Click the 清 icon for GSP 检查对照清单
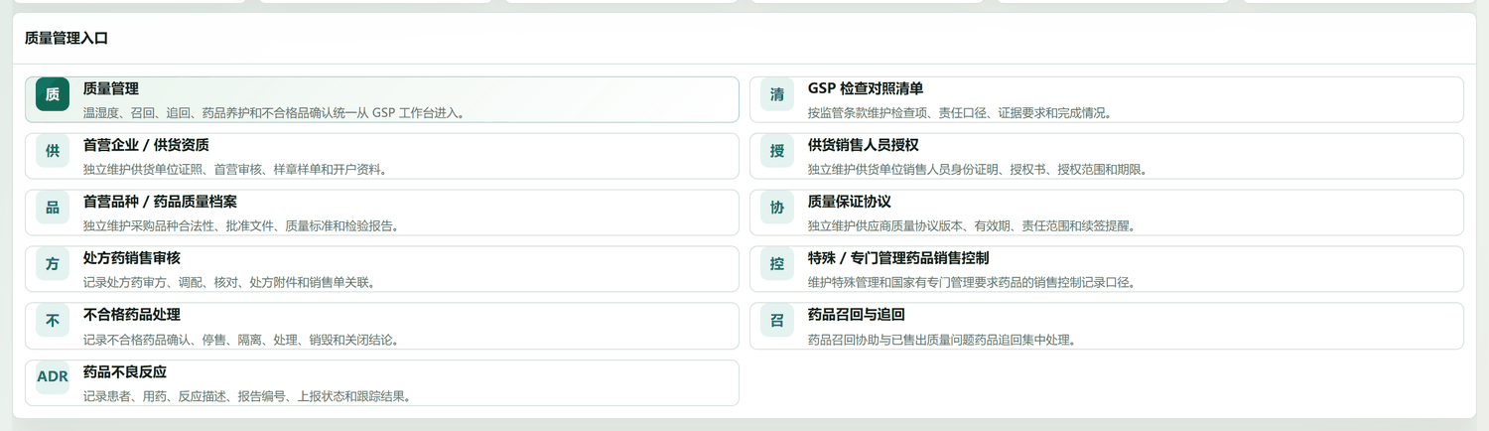Screen dimensions: 1489x431 (777, 94)
